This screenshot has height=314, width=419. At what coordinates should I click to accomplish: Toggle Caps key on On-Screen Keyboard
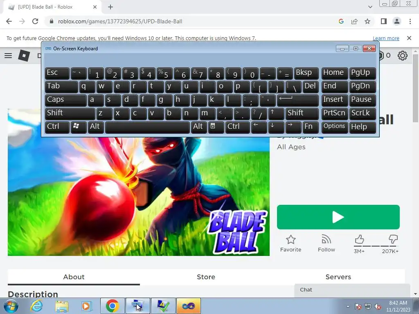click(66, 100)
